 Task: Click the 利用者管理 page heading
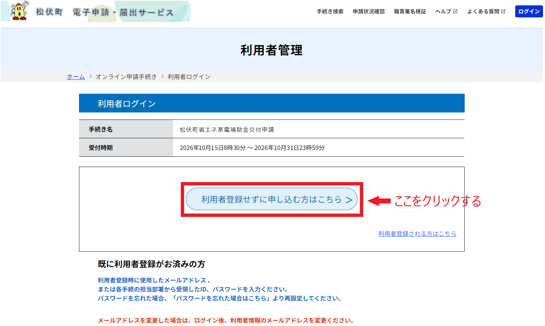[271, 50]
